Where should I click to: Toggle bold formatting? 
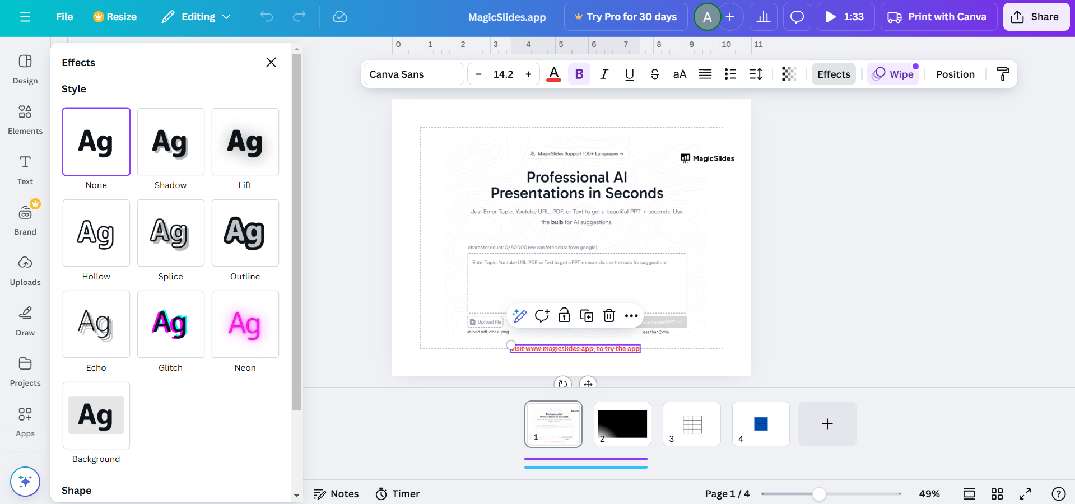point(579,74)
